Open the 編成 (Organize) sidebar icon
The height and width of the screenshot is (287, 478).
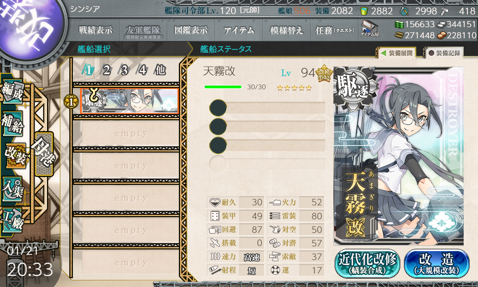[12, 92]
